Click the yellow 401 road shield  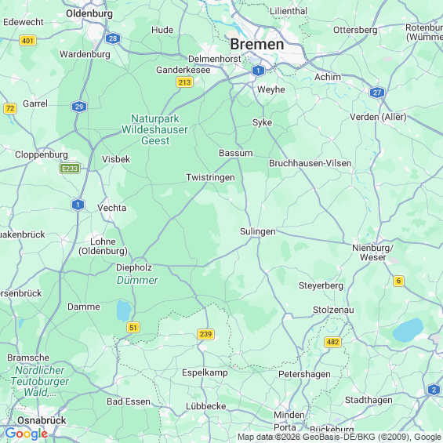pyautogui.click(x=28, y=41)
